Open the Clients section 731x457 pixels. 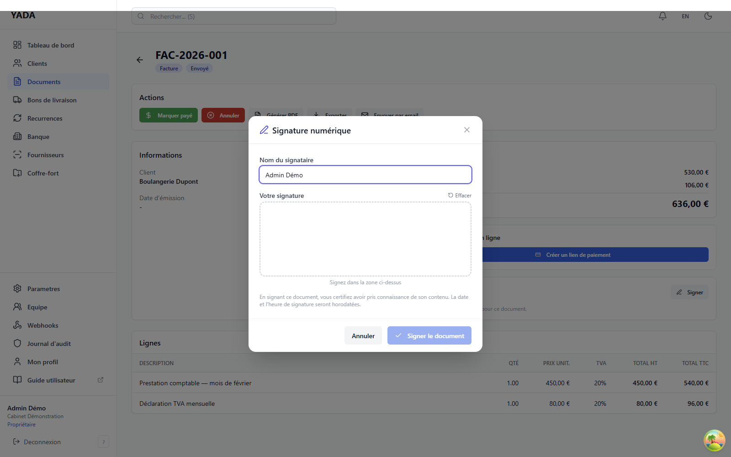click(37, 64)
